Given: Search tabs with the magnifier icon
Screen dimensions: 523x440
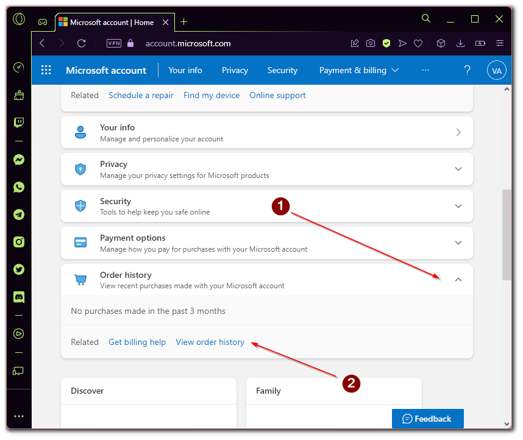Looking at the screenshot, I should click(x=426, y=18).
